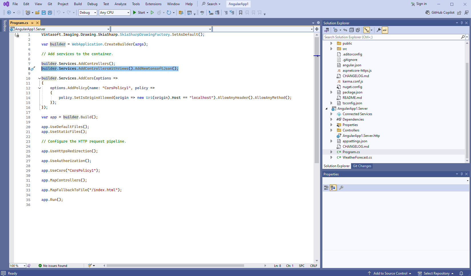Click Sync with Active Document arrows icon
Viewport: 471px width, 276px height.
tap(345, 30)
